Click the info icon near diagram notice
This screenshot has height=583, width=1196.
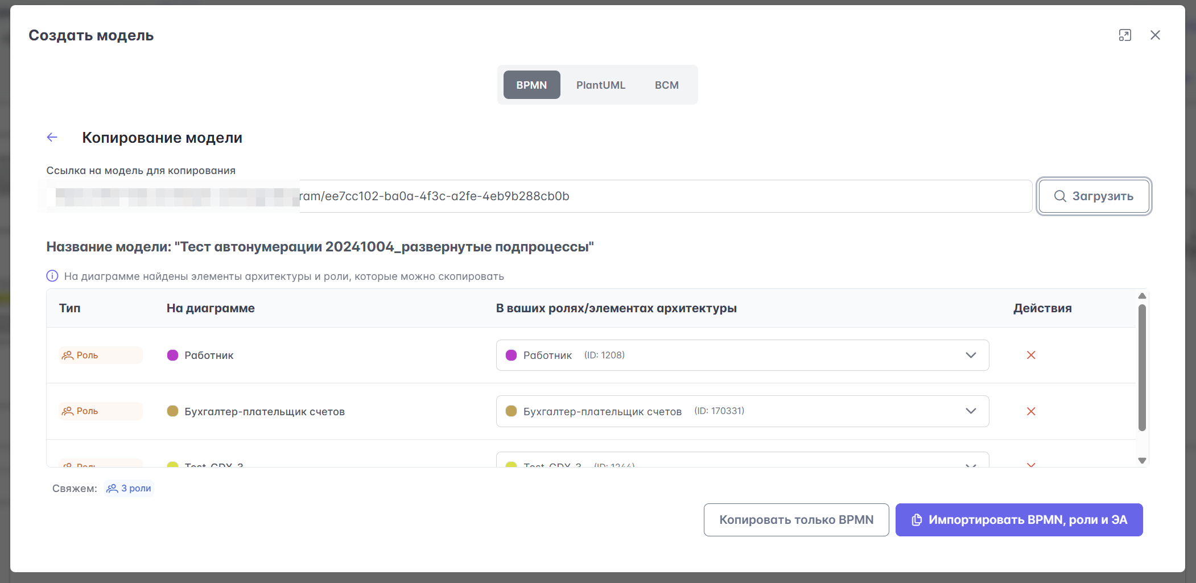pos(52,276)
